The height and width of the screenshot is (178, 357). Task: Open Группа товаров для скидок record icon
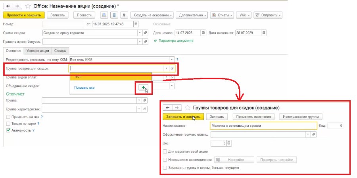172,68
